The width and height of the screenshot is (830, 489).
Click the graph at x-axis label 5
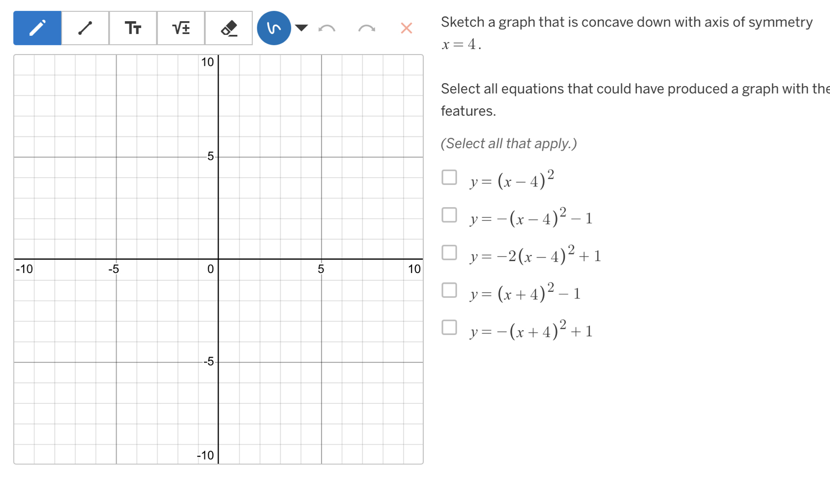(321, 259)
